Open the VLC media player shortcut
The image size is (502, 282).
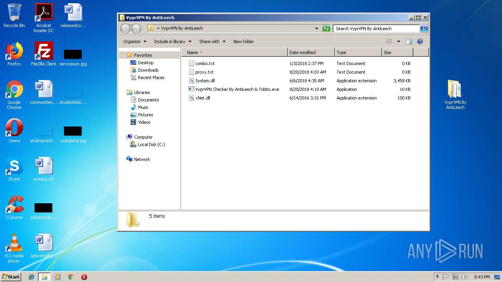click(14, 248)
